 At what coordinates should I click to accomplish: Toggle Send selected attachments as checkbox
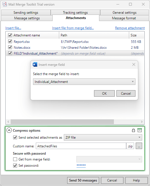15,137
